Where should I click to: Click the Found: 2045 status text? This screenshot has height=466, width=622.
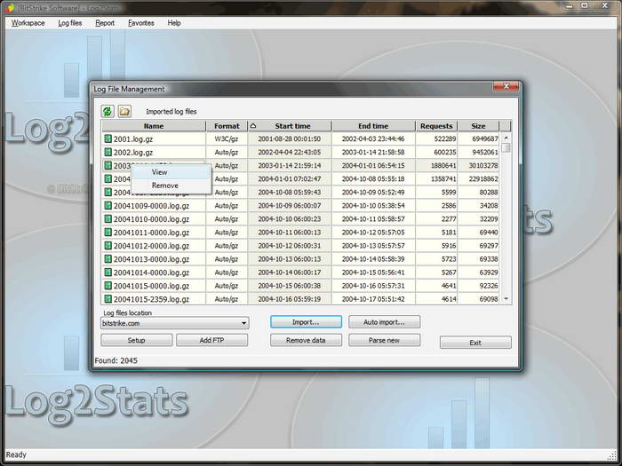pos(116,360)
